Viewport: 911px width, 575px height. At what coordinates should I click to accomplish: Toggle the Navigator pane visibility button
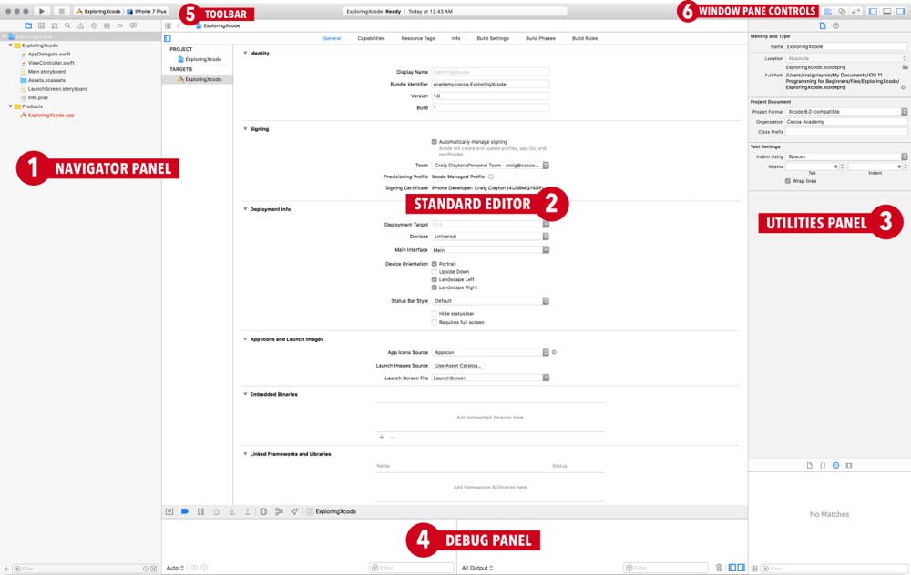pyautogui.click(x=873, y=11)
